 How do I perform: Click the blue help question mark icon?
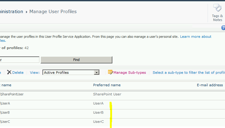(x=223, y=28)
